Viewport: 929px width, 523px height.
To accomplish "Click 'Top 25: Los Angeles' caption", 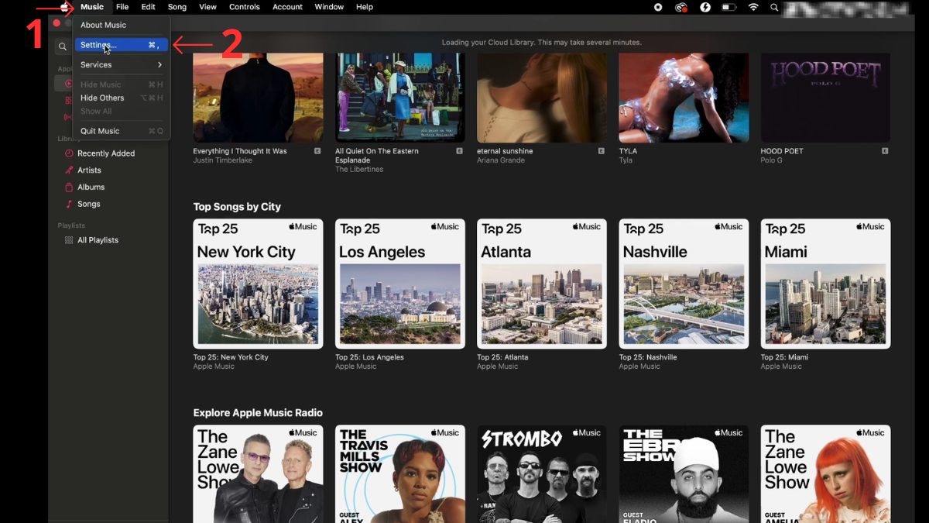I will tap(369, 357).
